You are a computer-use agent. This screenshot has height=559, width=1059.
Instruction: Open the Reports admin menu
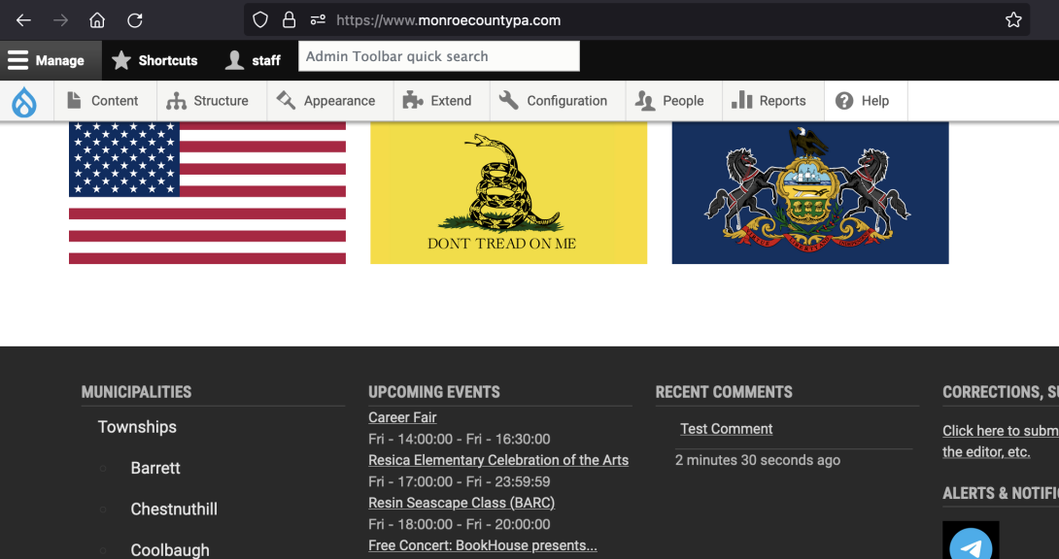coord(773,101)
